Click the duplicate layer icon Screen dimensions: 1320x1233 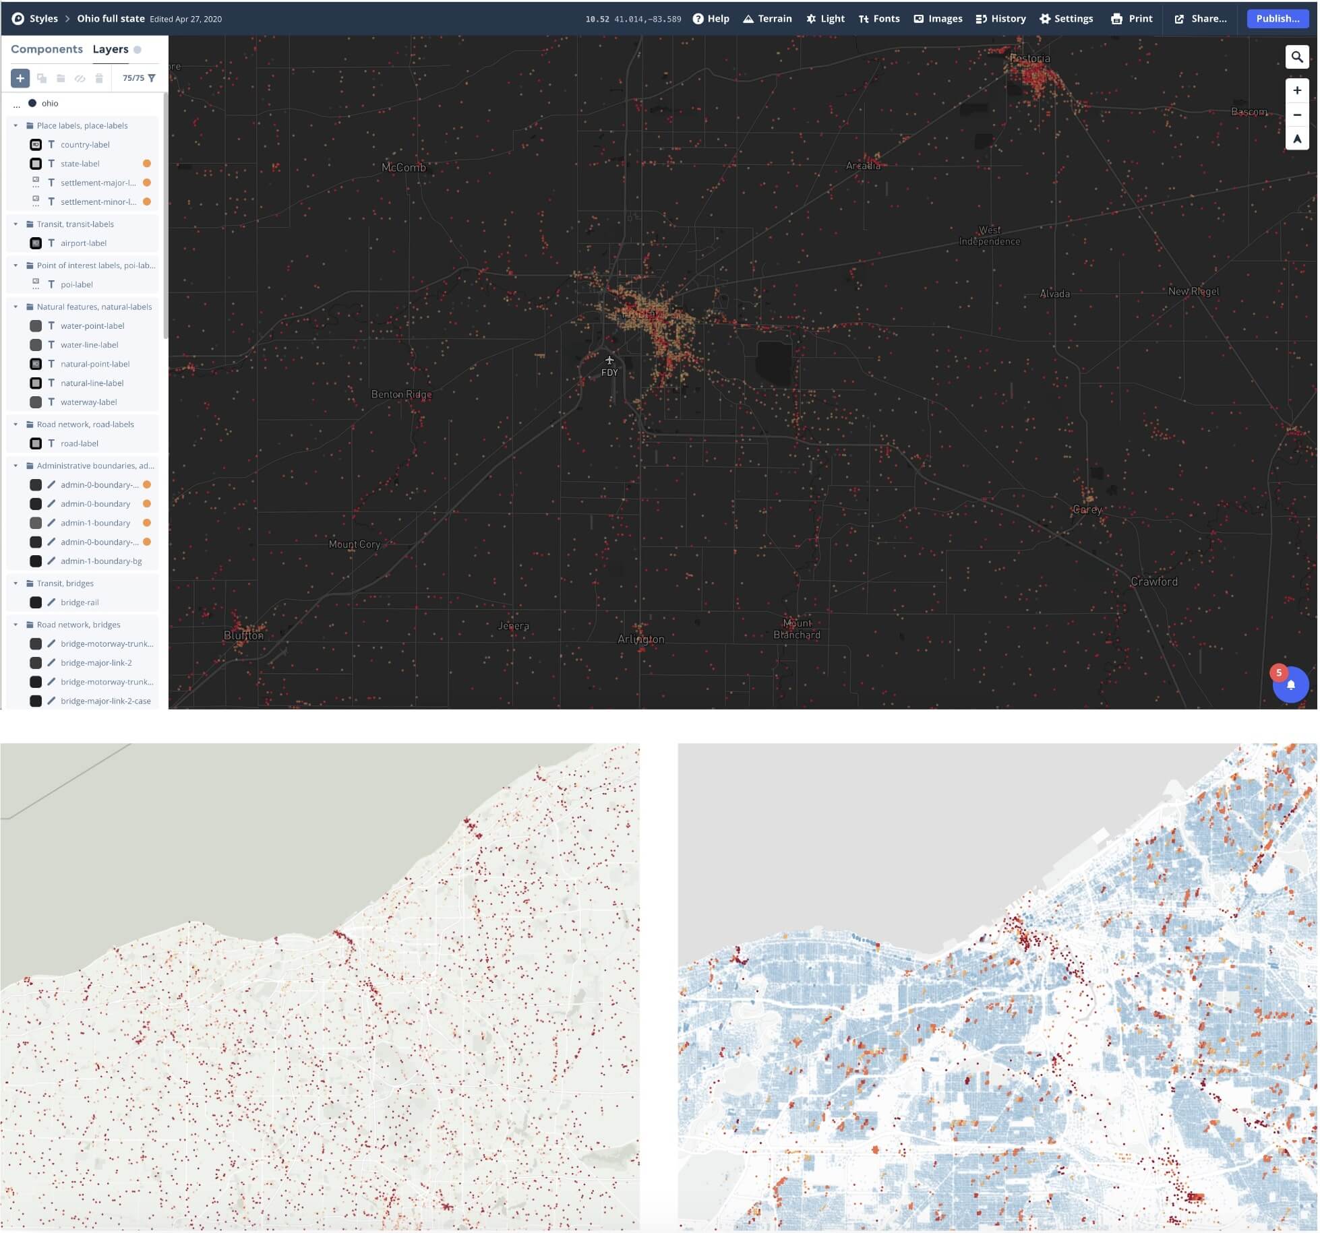click(x=42, y=79)
